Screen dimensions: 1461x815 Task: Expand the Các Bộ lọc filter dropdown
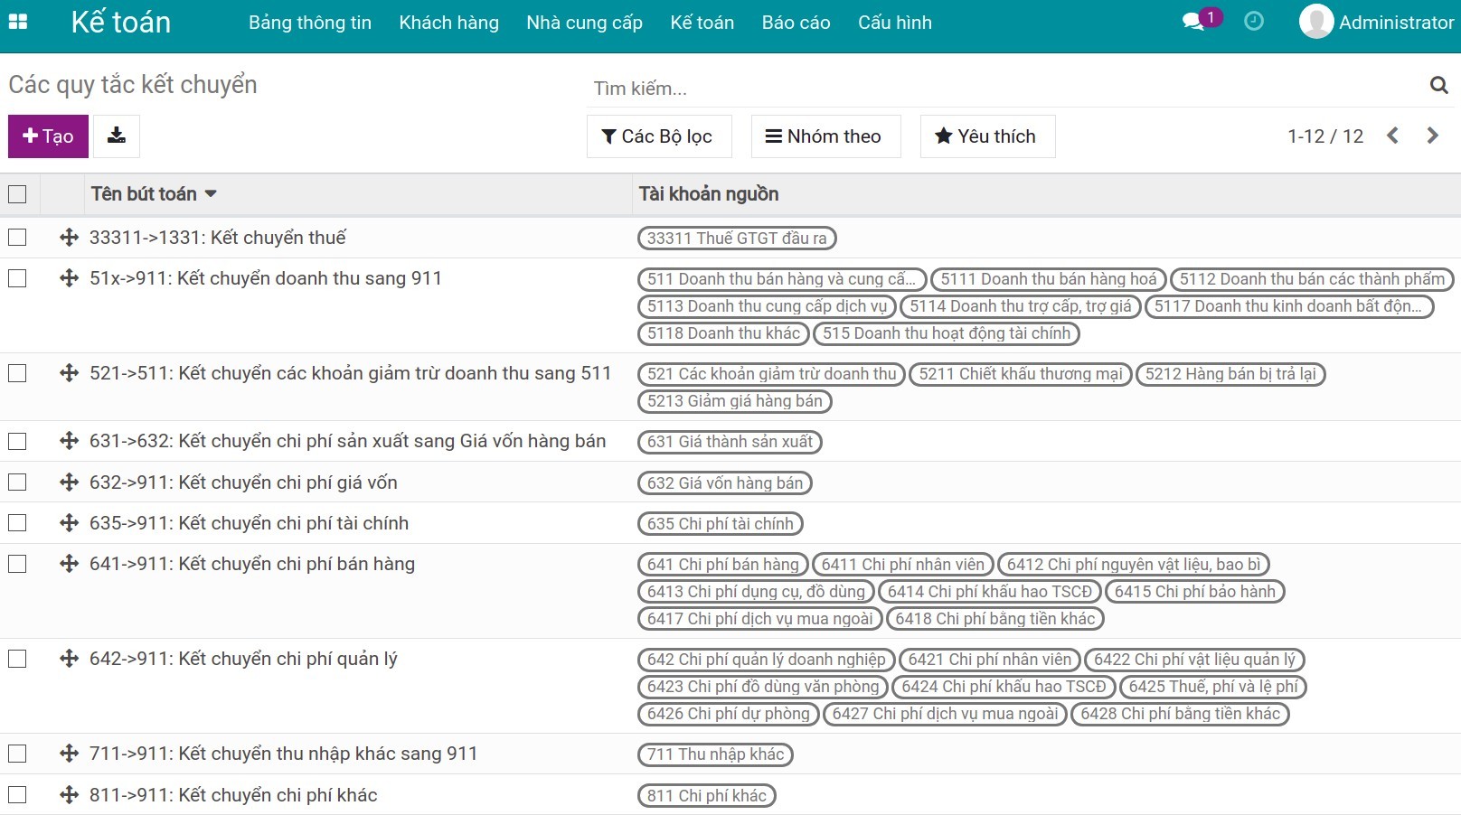(658, 136)
